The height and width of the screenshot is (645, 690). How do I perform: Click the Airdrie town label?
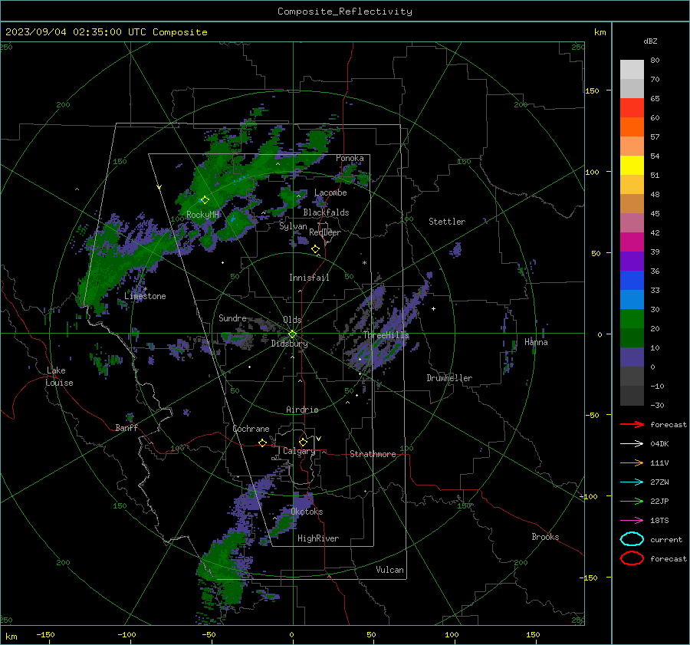(x=302, y=410)
